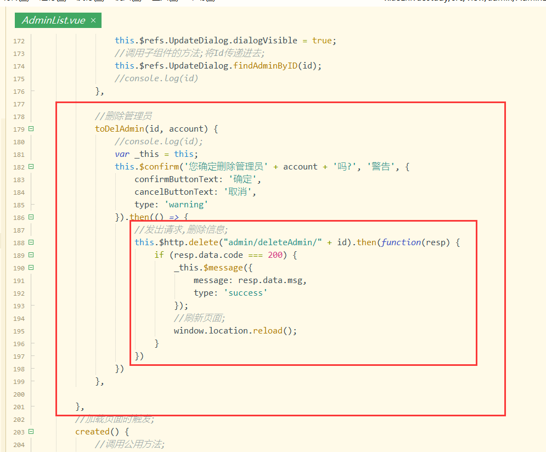This screenshot has width=546, height=452.
Task: Click the 'var' keyword on line 181
Action: tap(122, 154)
